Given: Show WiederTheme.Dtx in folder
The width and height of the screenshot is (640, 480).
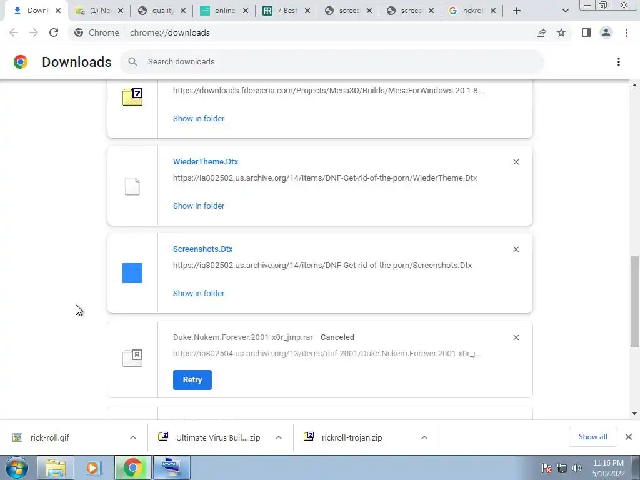Looking at the screenshot, I should pos(199,206).
